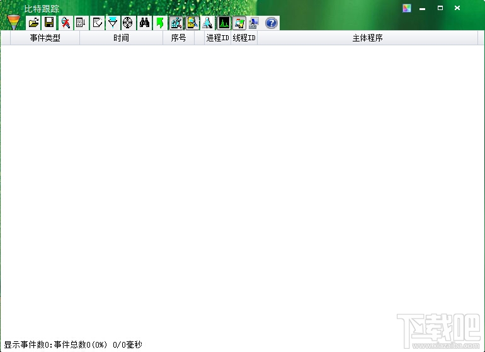Click the capture magnifier with red X

click(x=66, y=23)
